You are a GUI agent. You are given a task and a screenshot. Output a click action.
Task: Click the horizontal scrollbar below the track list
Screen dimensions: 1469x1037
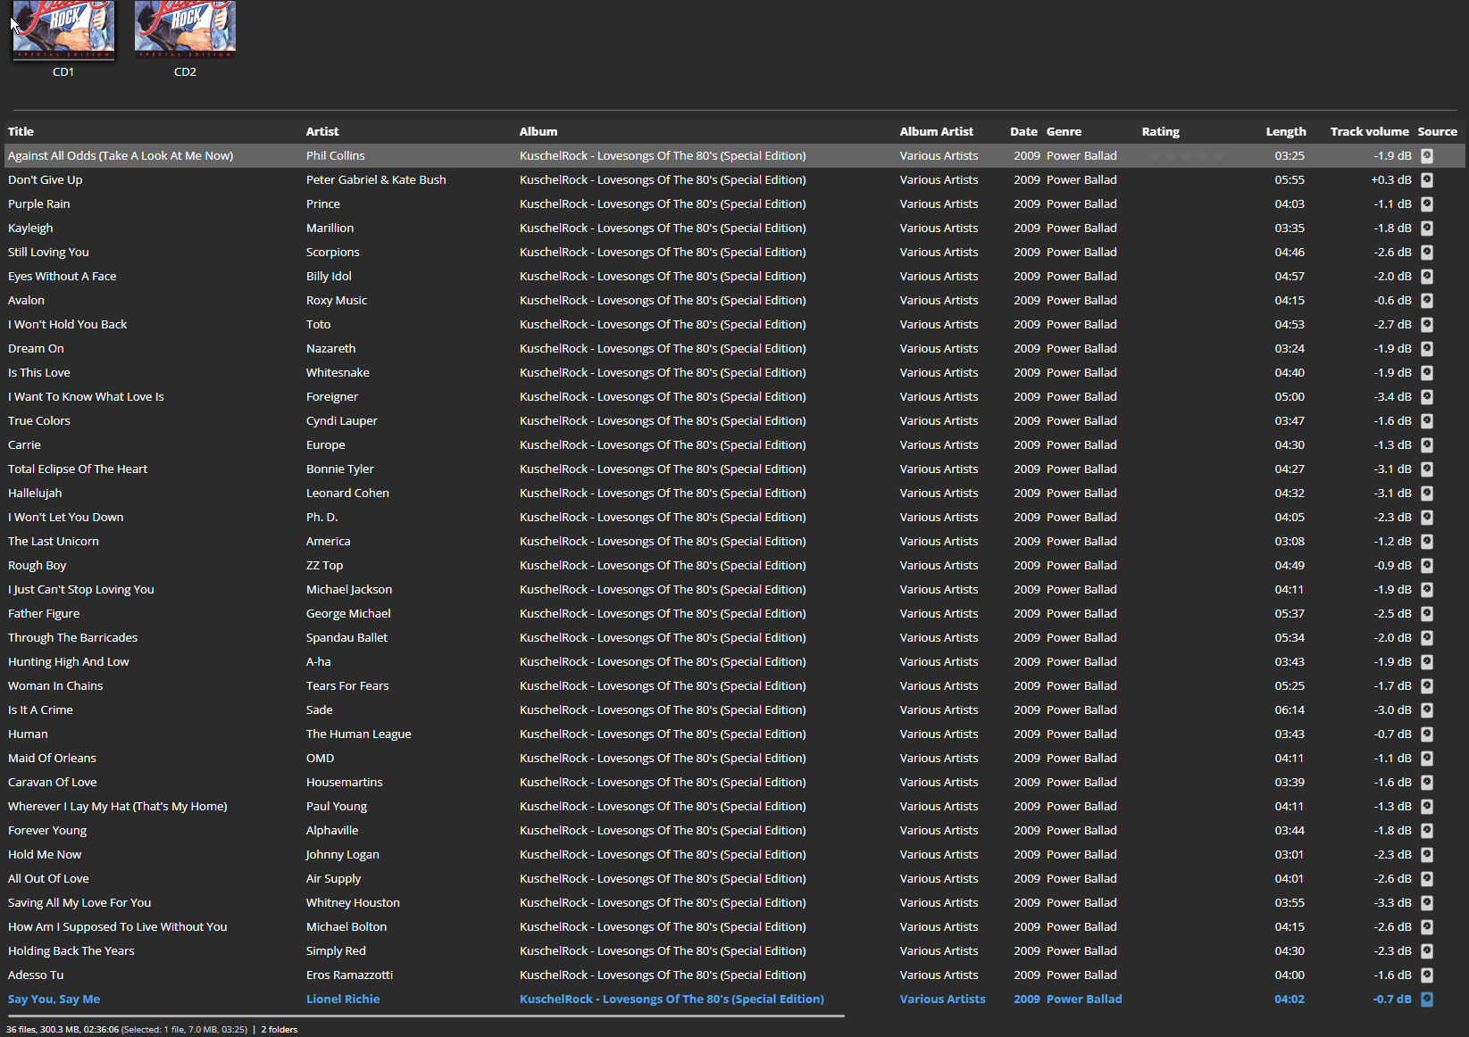pos(424,1016)
